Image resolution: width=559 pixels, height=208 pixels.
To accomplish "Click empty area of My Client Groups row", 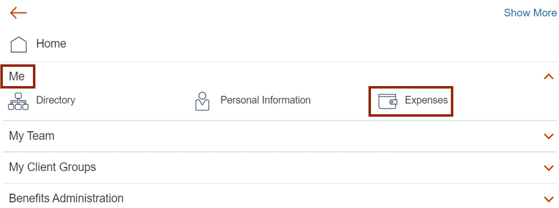I will pyautogui.click(x=281, y=168).
